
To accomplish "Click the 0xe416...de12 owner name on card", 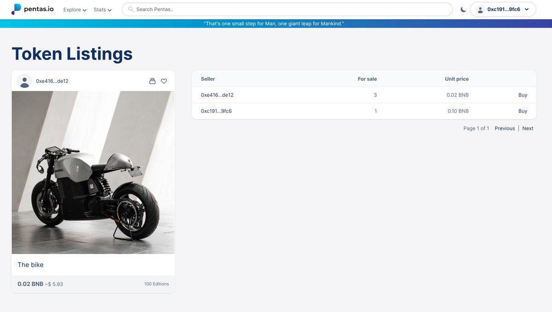I will [x=52, y=81].
